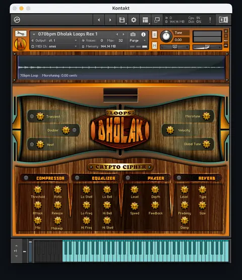Click the reverb Type knob

coord(202,190)
